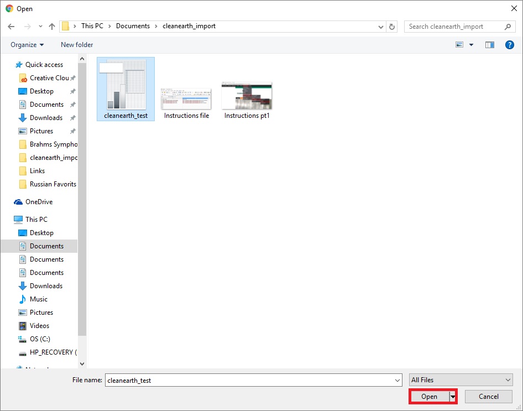Click the Chrome icon in the title bar
The width and height of the screenshot is (523, 411).
click(9, 9)
